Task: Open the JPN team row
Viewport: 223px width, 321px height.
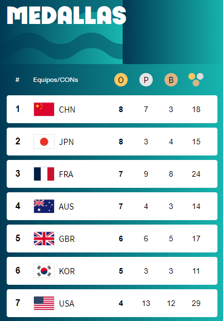Action: click(112, 142)
